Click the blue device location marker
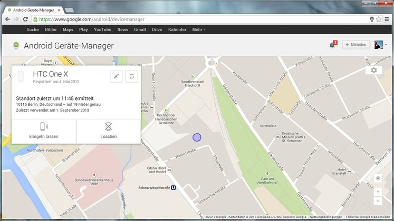This screenshot has height=221, width=394. click(x=197, y=137)
